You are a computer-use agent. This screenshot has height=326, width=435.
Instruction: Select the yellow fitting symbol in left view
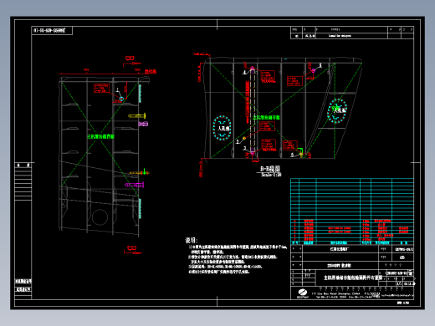pos(137,115)
